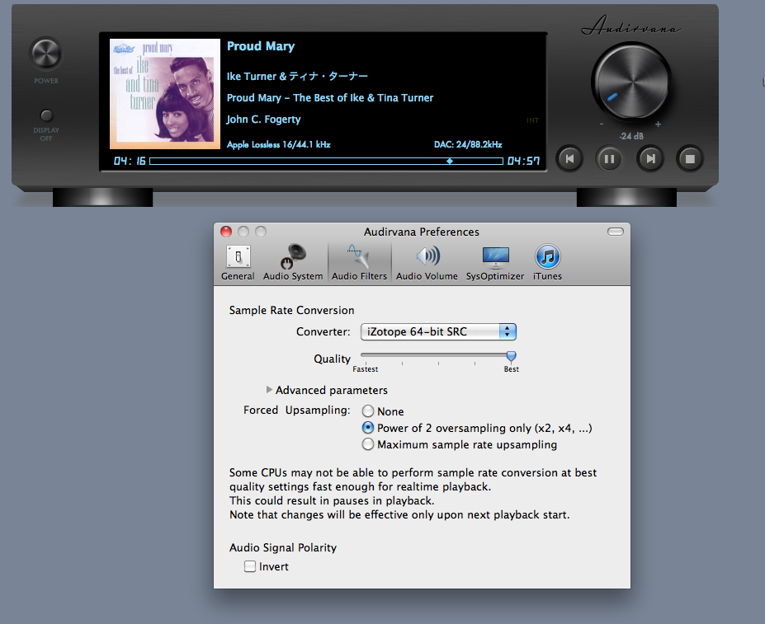
Task: Click the remaining time 04:57 display
Action: (x=523, y=161)
